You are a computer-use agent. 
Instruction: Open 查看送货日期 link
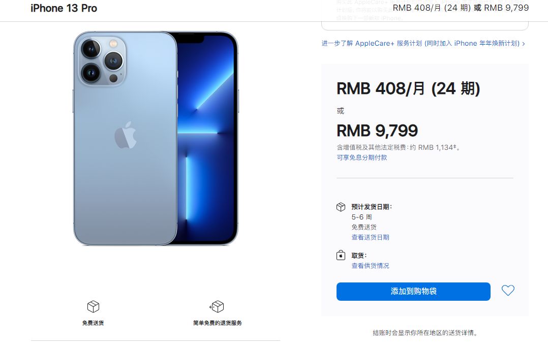coord(370,237)
